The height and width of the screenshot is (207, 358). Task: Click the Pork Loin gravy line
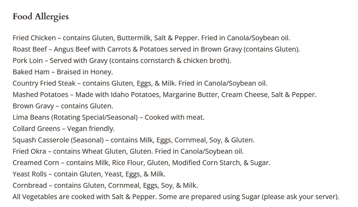(122, 61)
